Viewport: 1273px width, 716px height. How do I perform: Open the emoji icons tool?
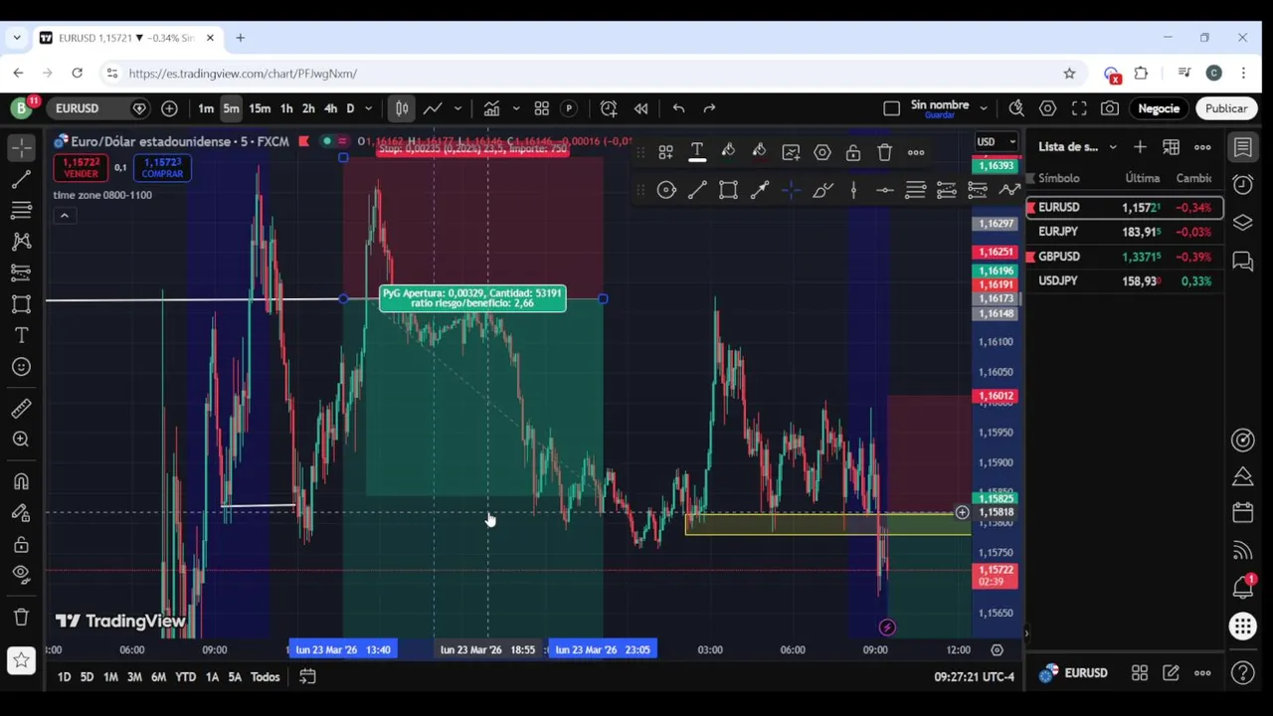21,367
